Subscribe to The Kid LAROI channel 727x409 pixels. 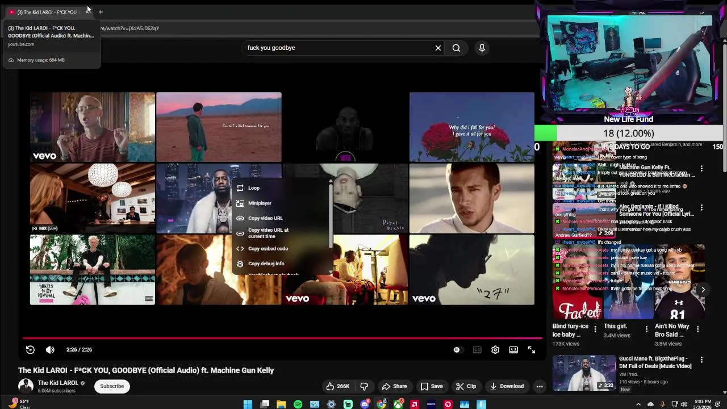(112, 386)
